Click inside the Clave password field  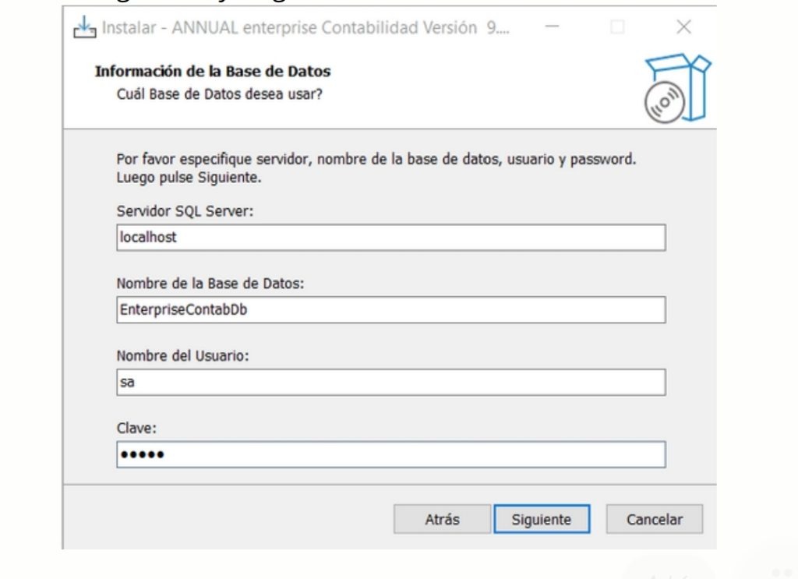[390, 454]
